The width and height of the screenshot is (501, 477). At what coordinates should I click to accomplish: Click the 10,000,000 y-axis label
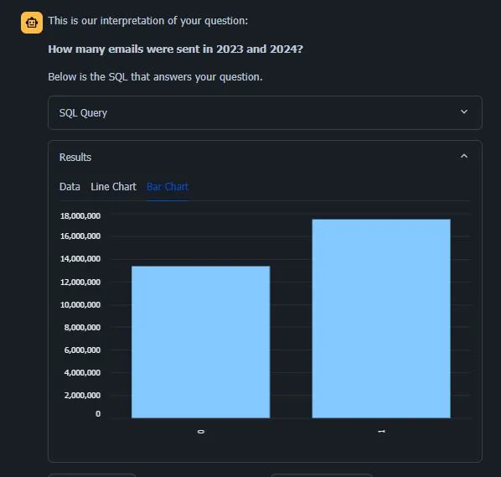tap(80, 304)
